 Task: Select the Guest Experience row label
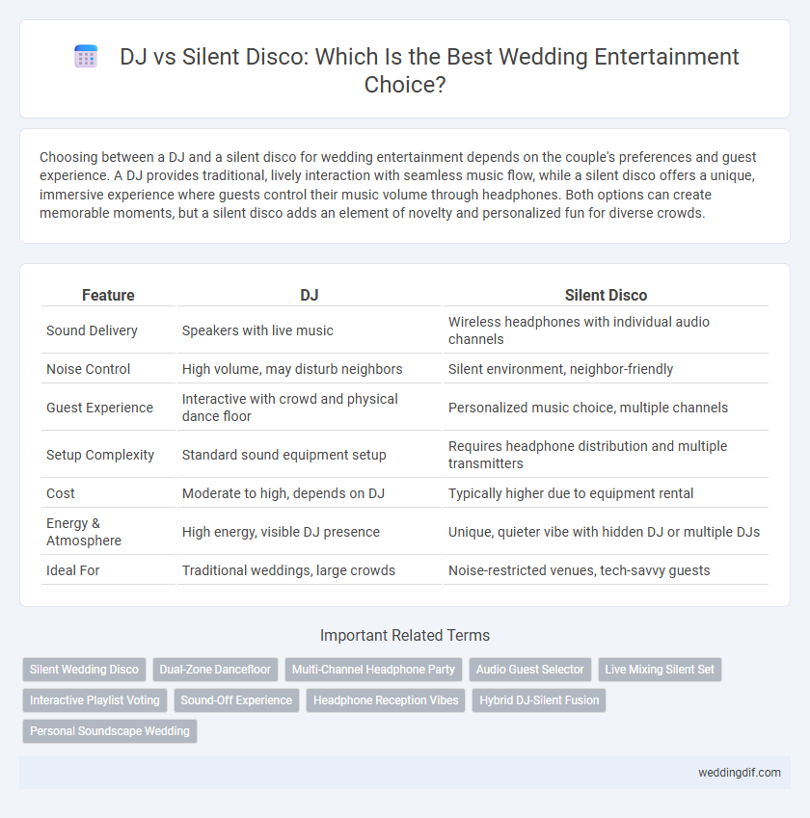pos(99,408)
